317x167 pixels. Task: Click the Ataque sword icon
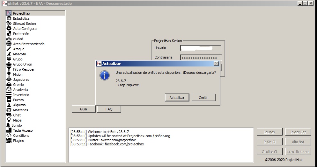(9, 49)
